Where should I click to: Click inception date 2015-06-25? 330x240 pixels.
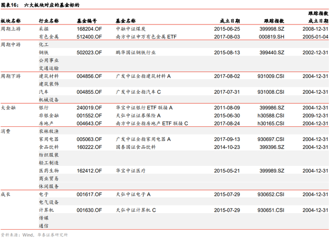pos(227,29)
